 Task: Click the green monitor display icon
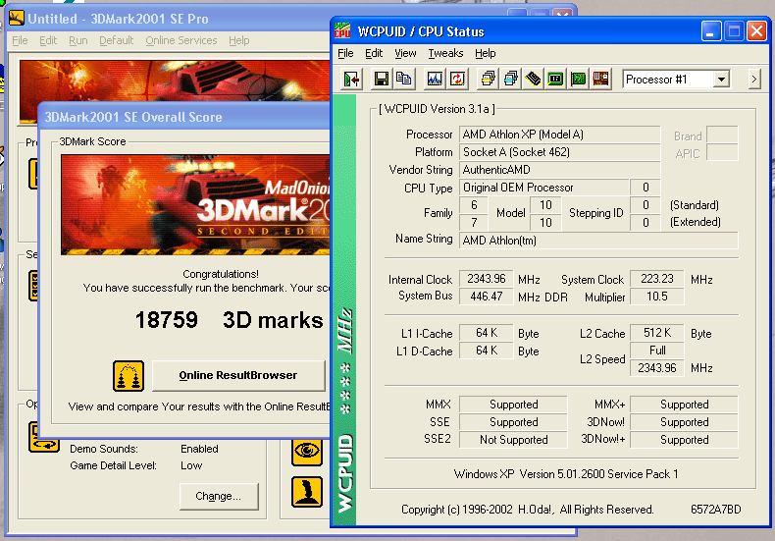click(555, 80)
